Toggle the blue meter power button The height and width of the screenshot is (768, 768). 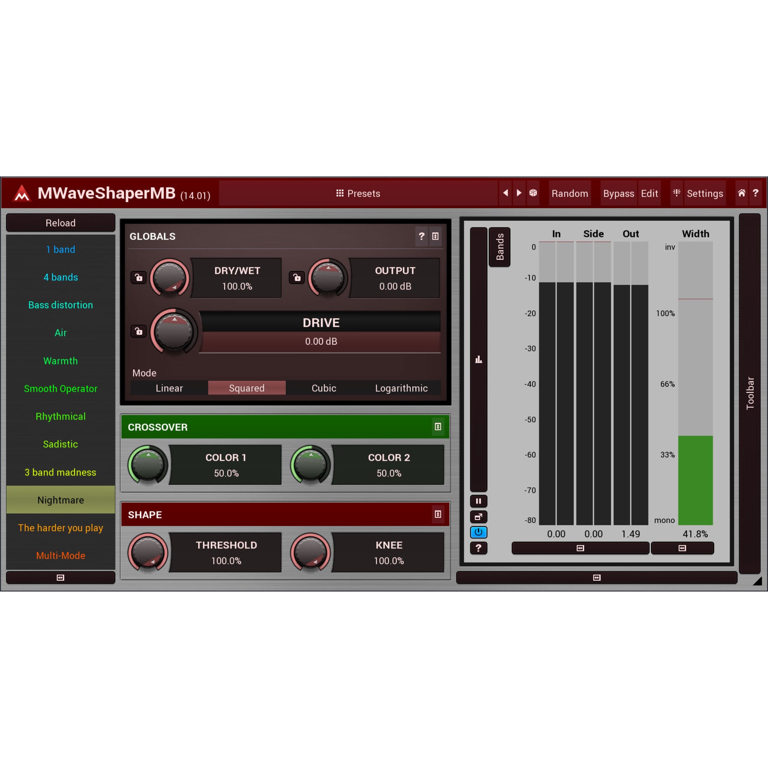click(478, 532)
